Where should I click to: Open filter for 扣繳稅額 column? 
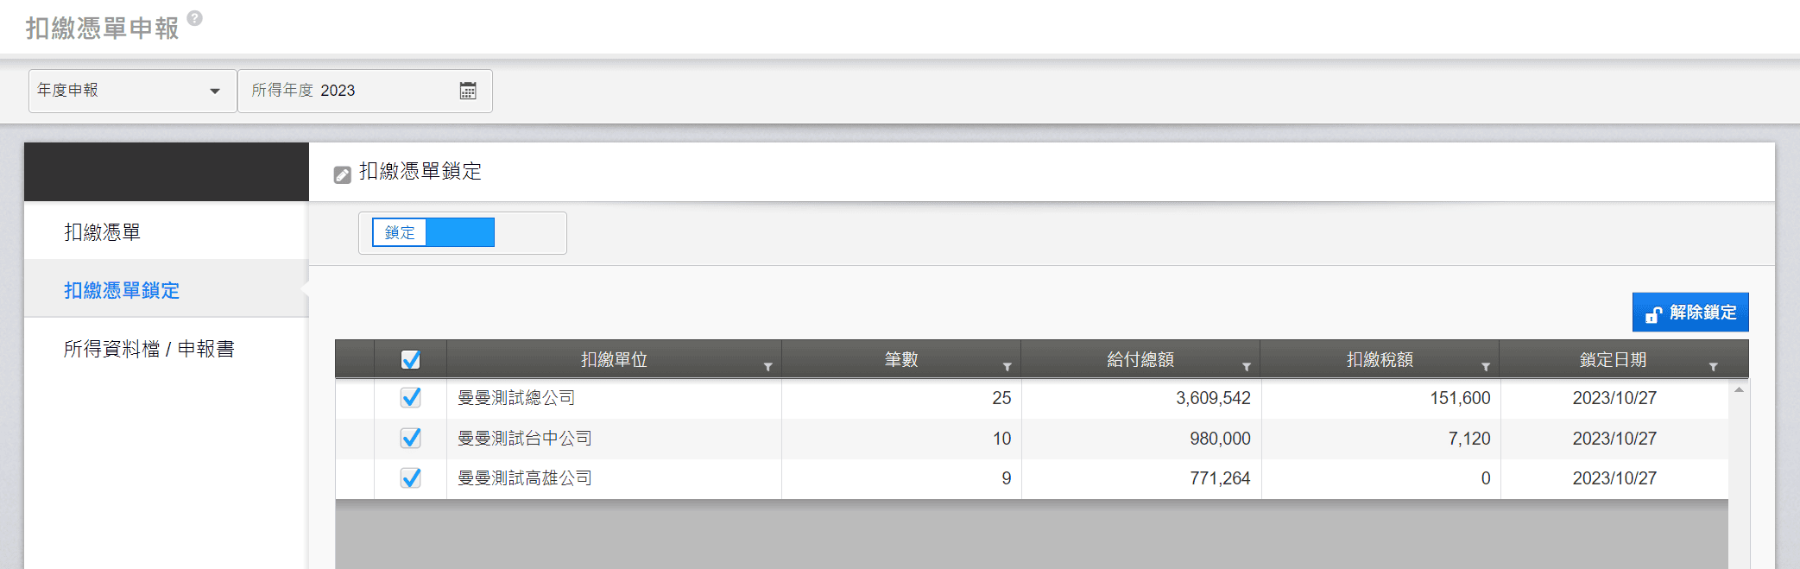click(x=1485, y=367)
